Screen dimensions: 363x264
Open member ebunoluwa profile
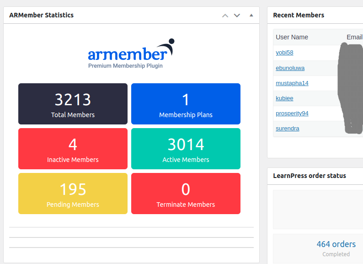click(290, 68)
